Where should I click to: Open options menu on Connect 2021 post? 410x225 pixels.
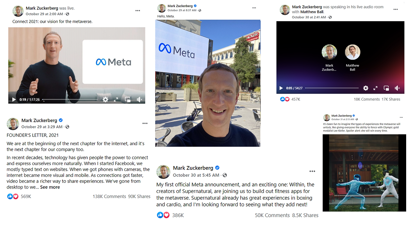point(138,11)
